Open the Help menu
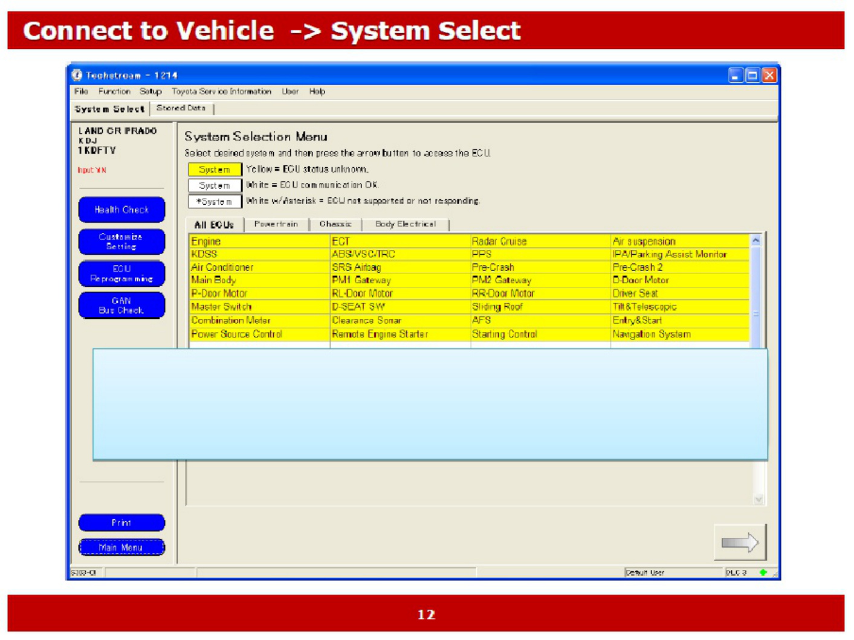 point(317,92)
